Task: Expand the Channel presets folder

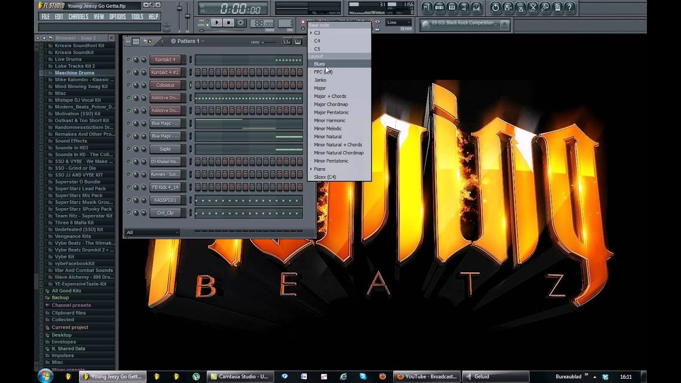Action: pyautogui.click(x=71, y=305)
